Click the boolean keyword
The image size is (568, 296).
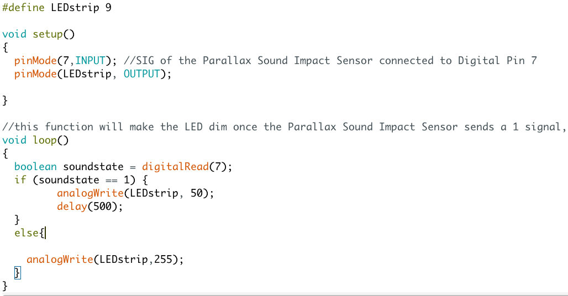(x=35, y=167)
